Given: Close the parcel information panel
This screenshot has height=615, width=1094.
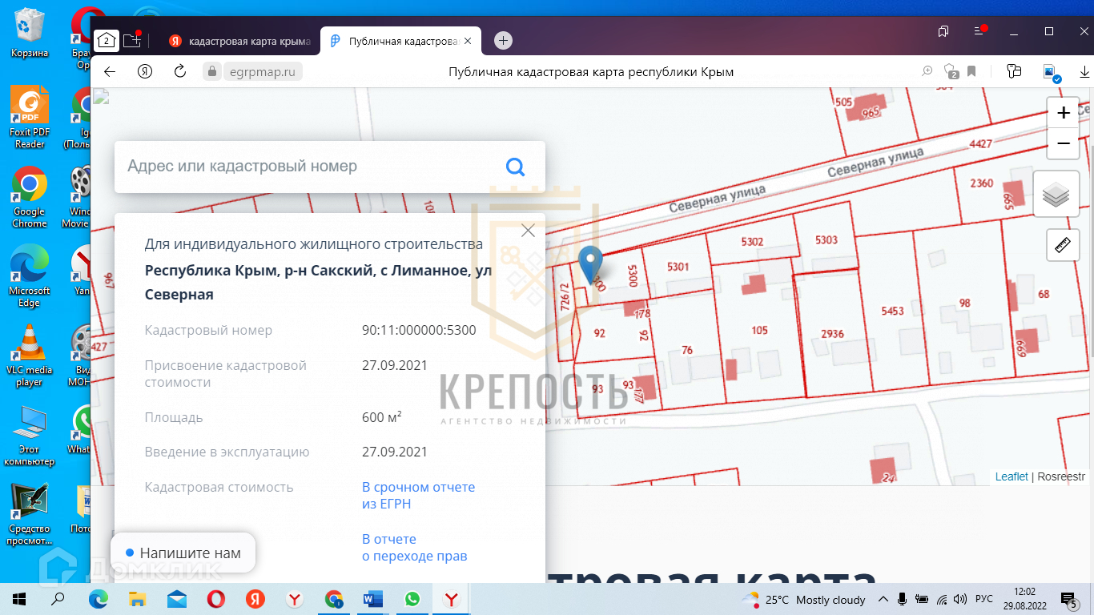Looking at the screenshot, I should (528, 231).
